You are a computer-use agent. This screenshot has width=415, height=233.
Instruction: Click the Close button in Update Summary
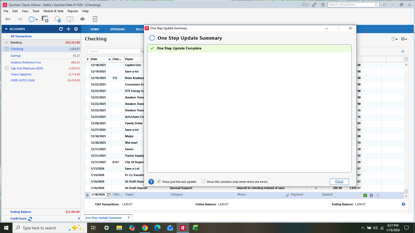coord(339,182)
